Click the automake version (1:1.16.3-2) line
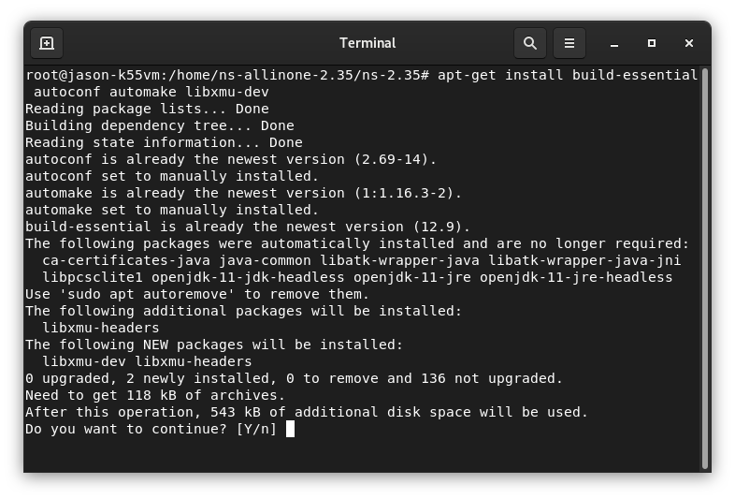The height and width of the screenshot is (499, 735). point(243,194)
